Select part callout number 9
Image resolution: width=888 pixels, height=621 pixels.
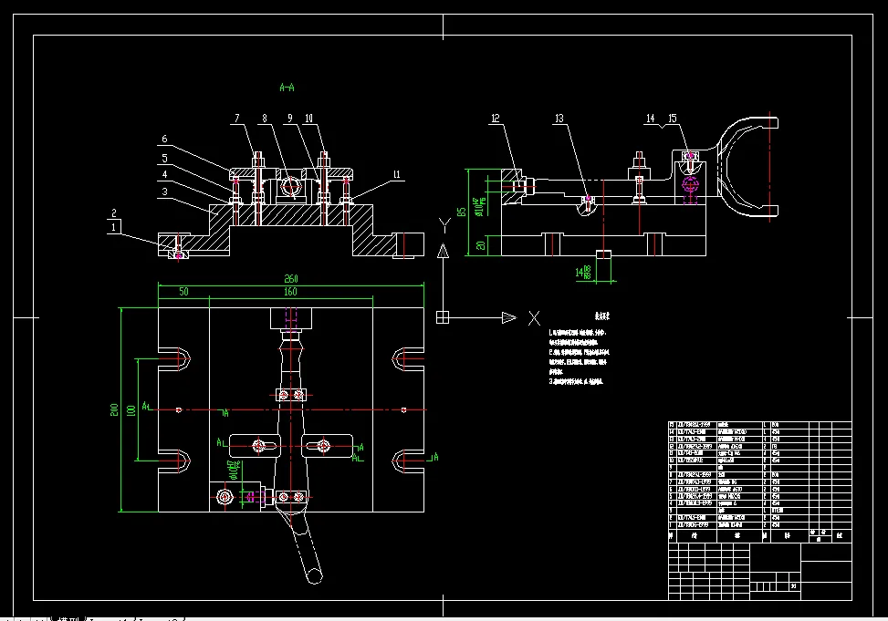pos(290,119)
